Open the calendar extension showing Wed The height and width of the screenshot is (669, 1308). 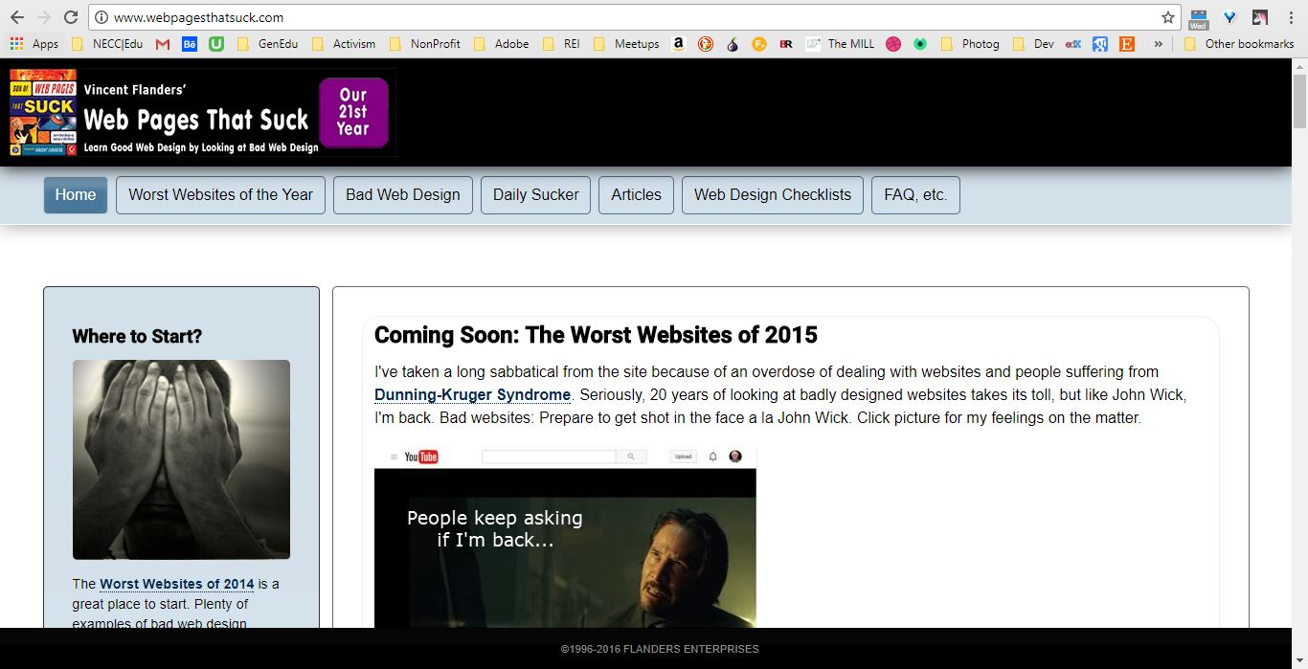coord(1198,19)
